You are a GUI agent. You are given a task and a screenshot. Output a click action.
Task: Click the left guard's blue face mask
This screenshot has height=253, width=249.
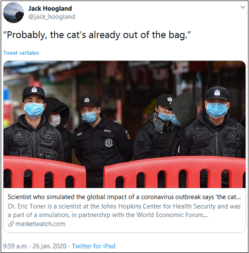(x=34, y=110)
